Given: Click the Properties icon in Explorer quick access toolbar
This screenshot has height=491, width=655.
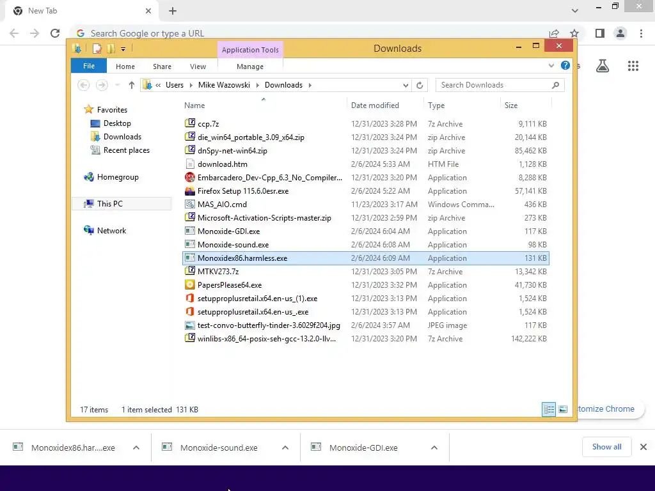Looking at the screenshot, I should click(97, 49).
